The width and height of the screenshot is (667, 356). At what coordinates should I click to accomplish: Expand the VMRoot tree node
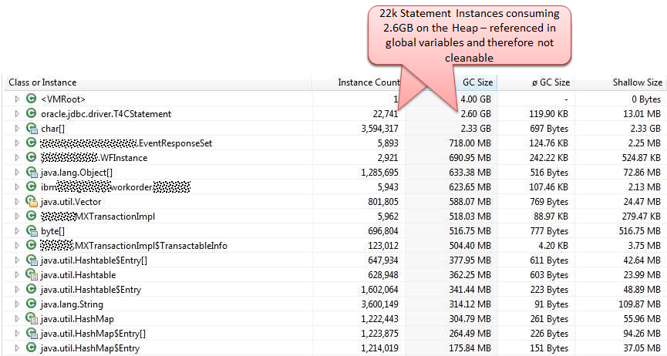(17, 99)
